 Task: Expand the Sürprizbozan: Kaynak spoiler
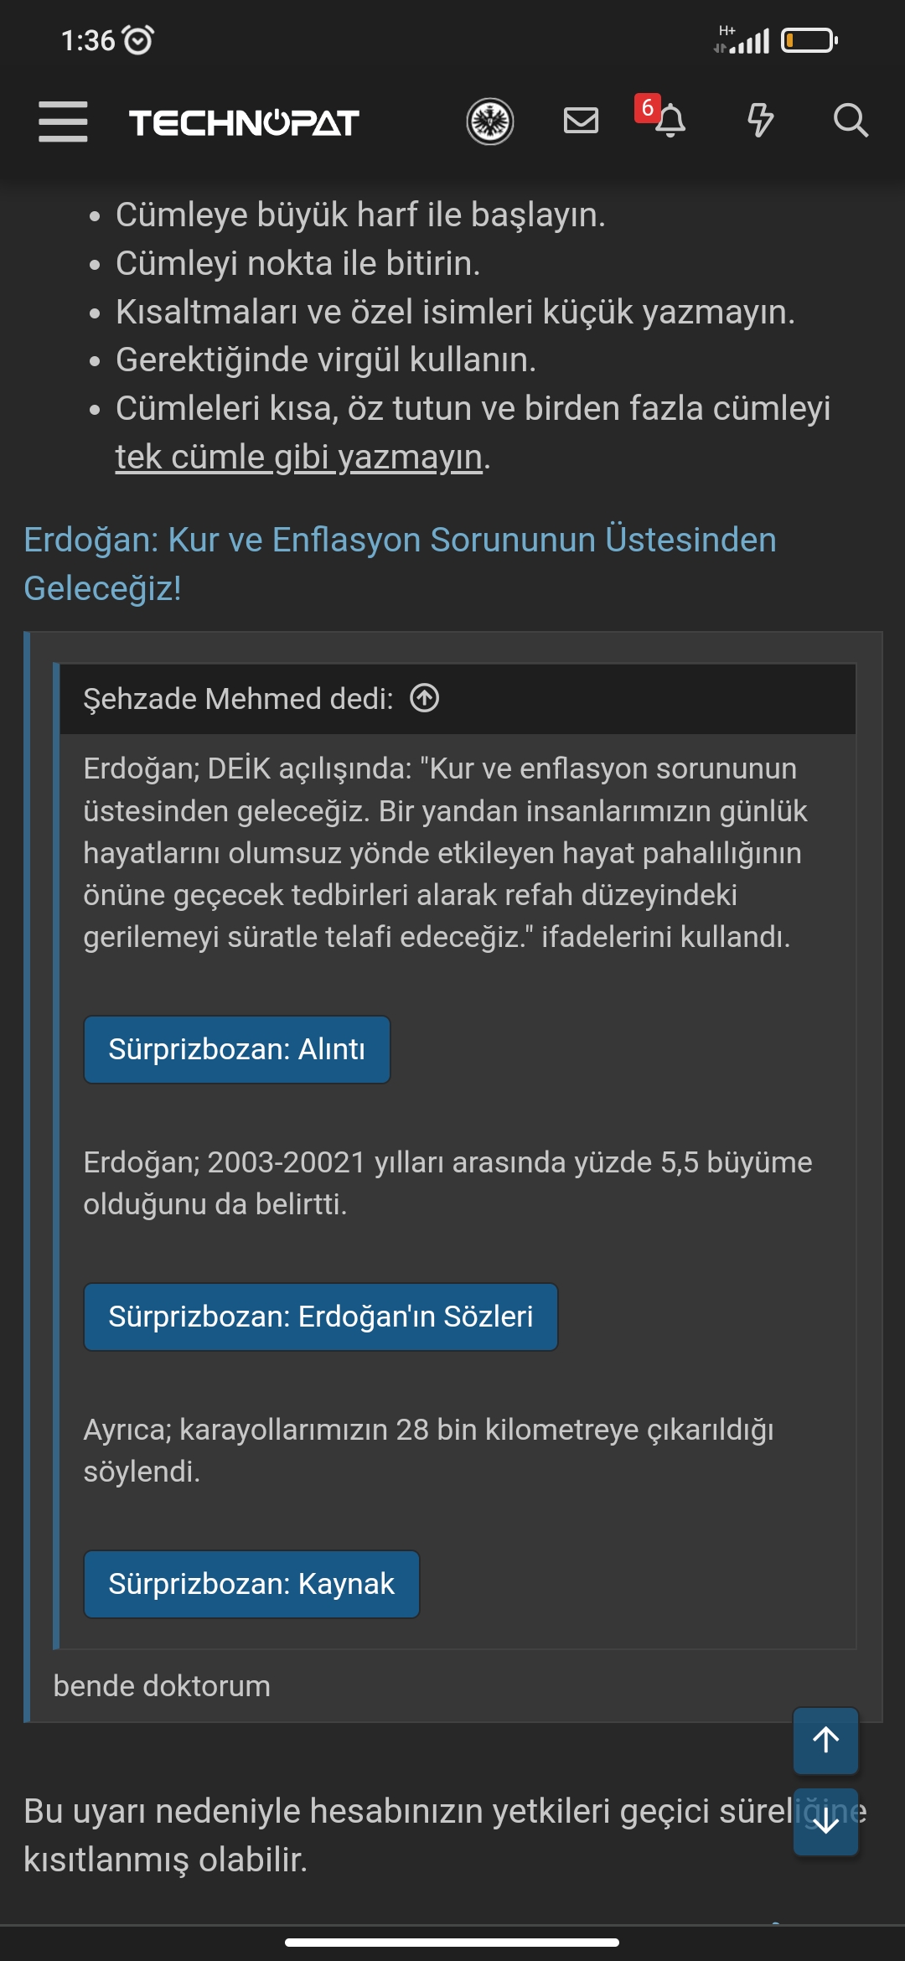point(251,1584)
